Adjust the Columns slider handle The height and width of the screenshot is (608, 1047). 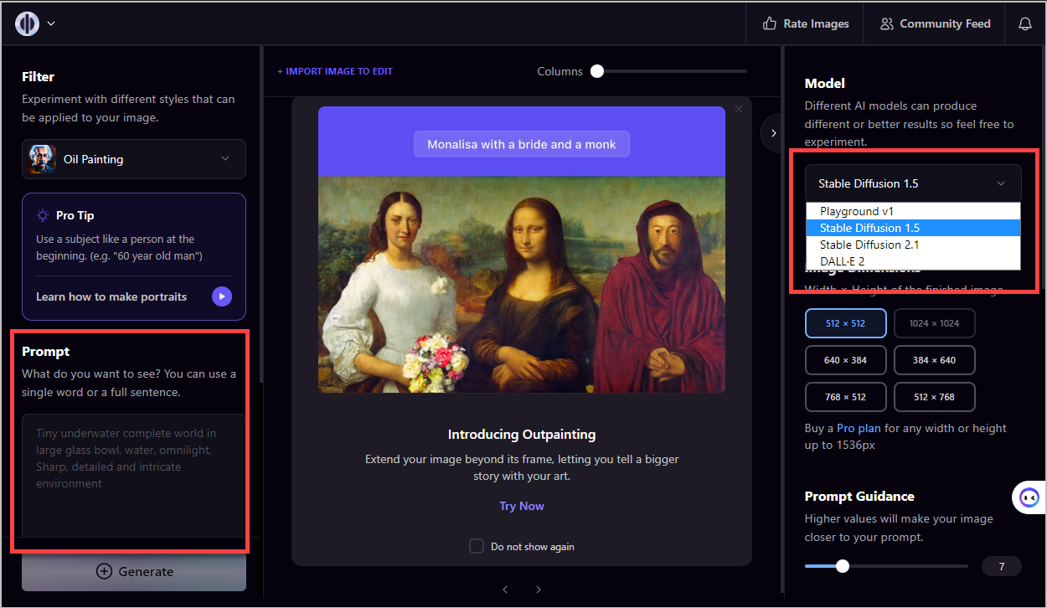click(x=597, y=71)
